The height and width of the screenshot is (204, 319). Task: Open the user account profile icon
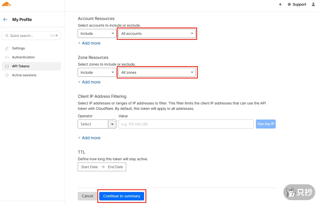(313, 4)
